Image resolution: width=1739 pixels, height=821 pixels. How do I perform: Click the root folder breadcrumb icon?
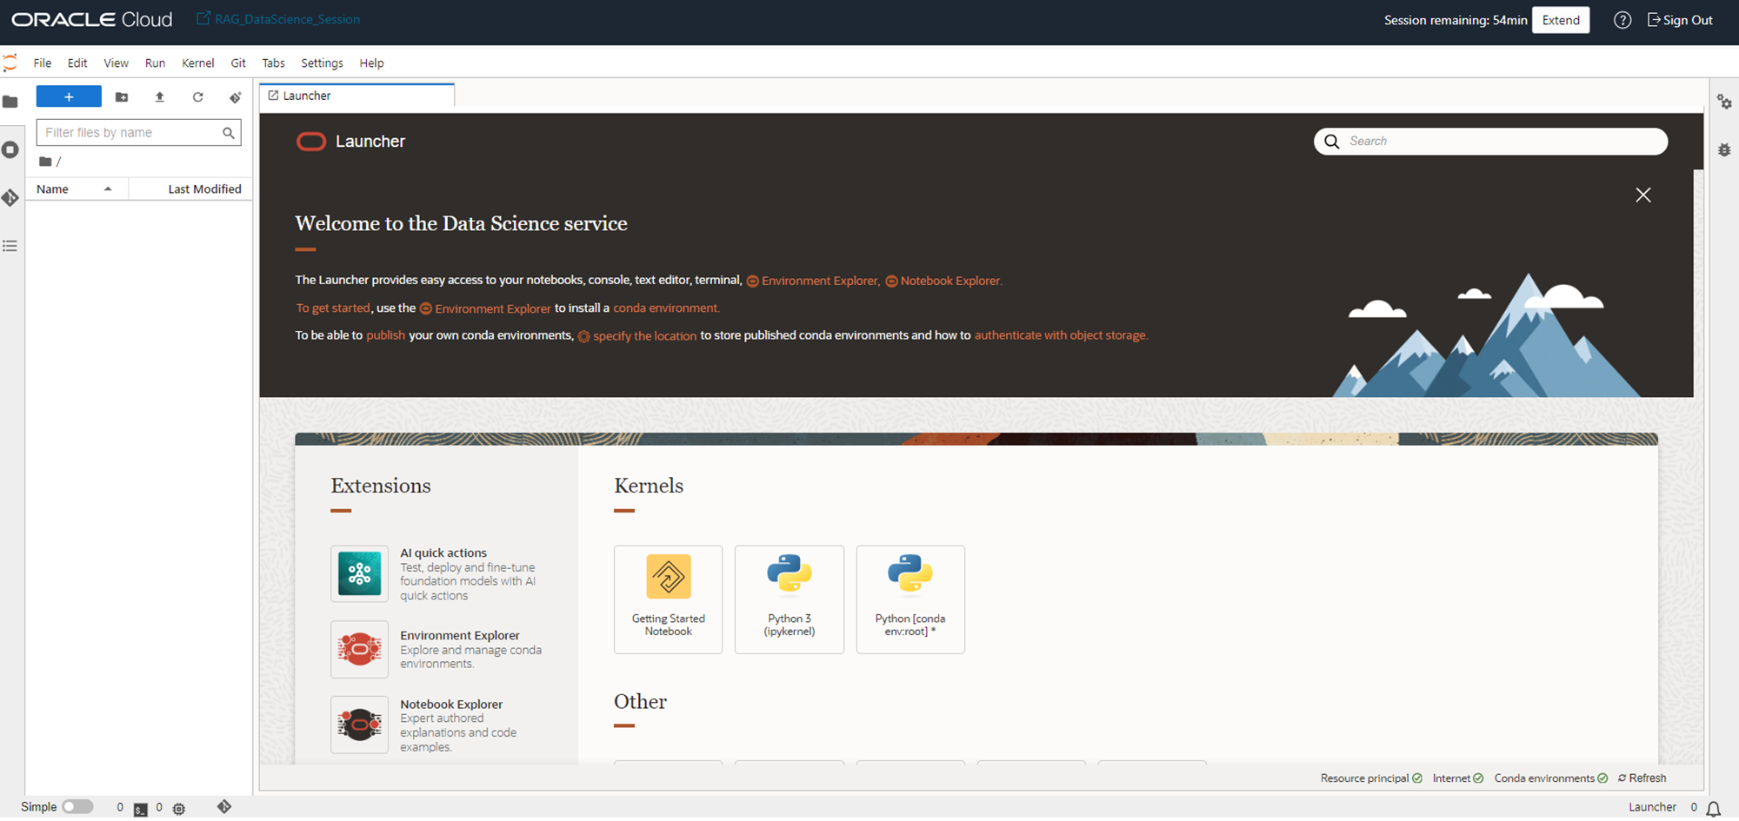pyautogui.click(x=45, y=162)
